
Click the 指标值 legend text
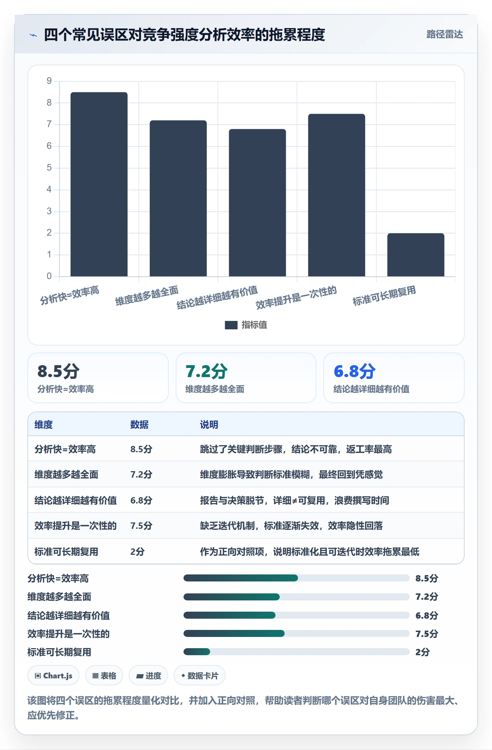(x=254, y=325)
